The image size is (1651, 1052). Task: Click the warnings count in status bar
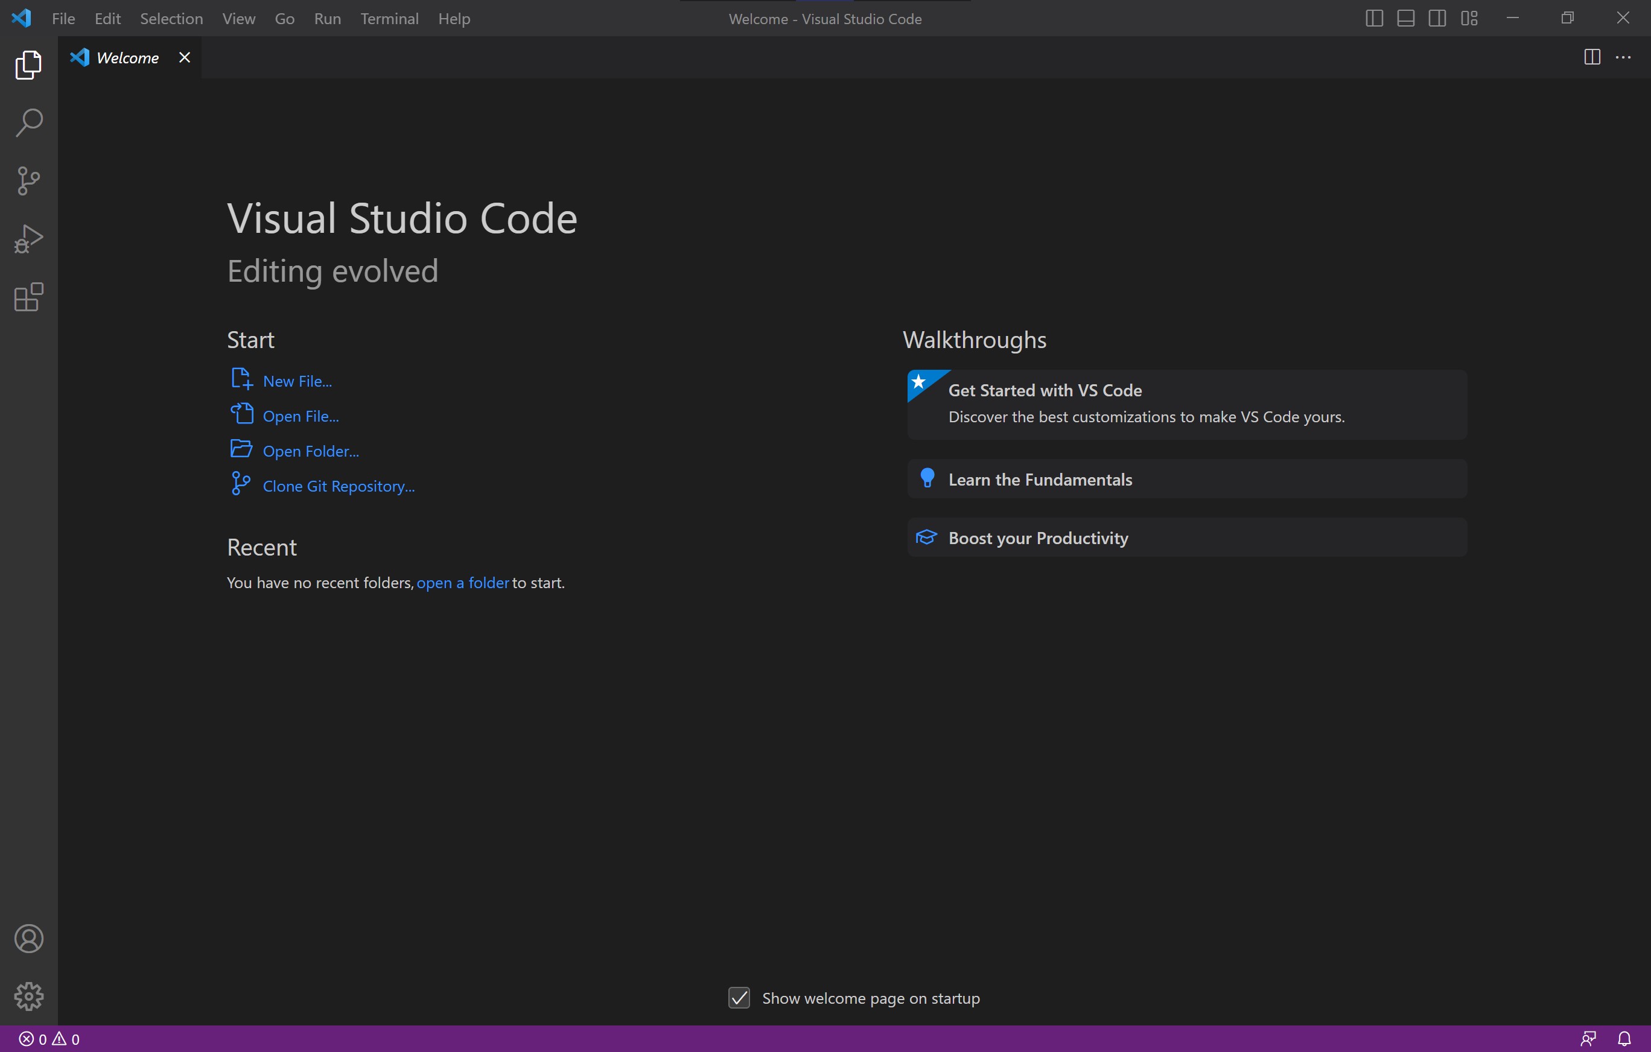click(66, 1039)
